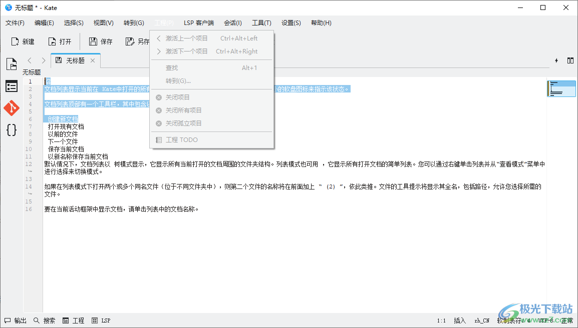Image resolution: width=578 pixels, height=328 pixels.
Task: Open the zh_CN language selector
Action: pyautogui.click(x=482, y=320)
